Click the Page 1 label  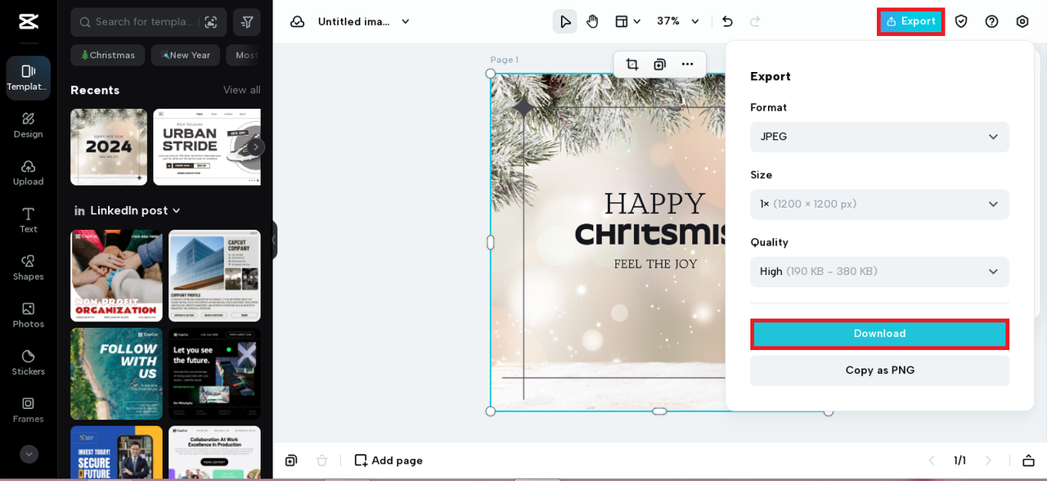click(504, 60)
